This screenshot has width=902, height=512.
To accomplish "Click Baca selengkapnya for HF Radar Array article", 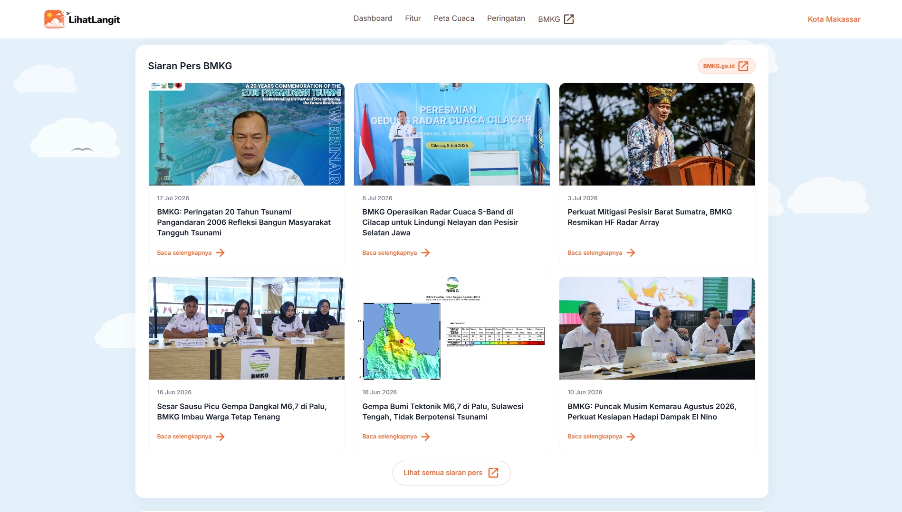I will [x=595, y=253].
